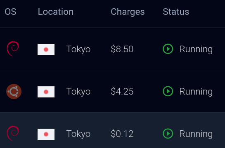Click Tokyo text in the $4.25 row
This screenshot has width=225, height=148.
[x=78, y=92]
